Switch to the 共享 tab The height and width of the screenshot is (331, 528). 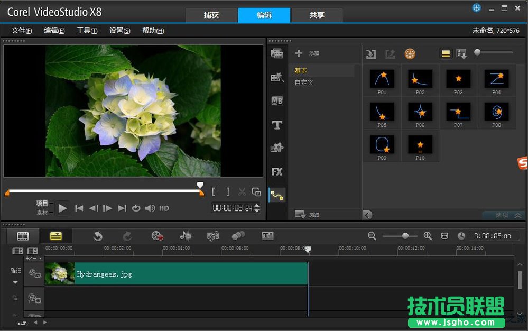click(317, 15)
